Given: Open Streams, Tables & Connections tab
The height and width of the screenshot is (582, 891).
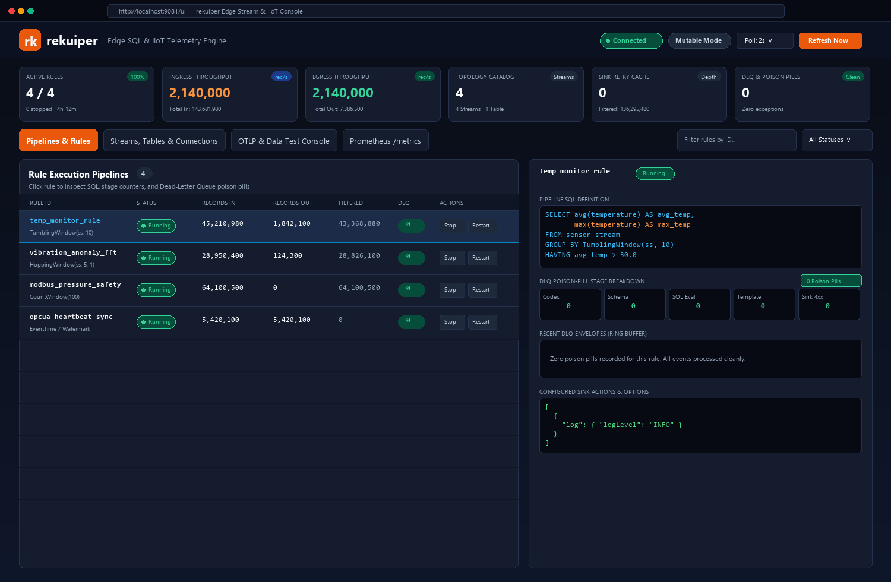Looking at the screenshot, I should pos(164,141).
